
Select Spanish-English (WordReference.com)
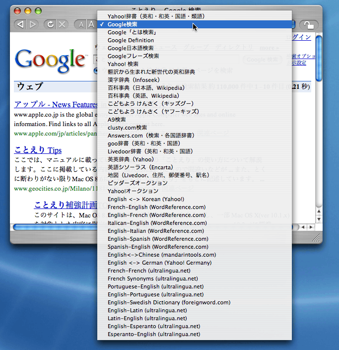pos(195,247)
